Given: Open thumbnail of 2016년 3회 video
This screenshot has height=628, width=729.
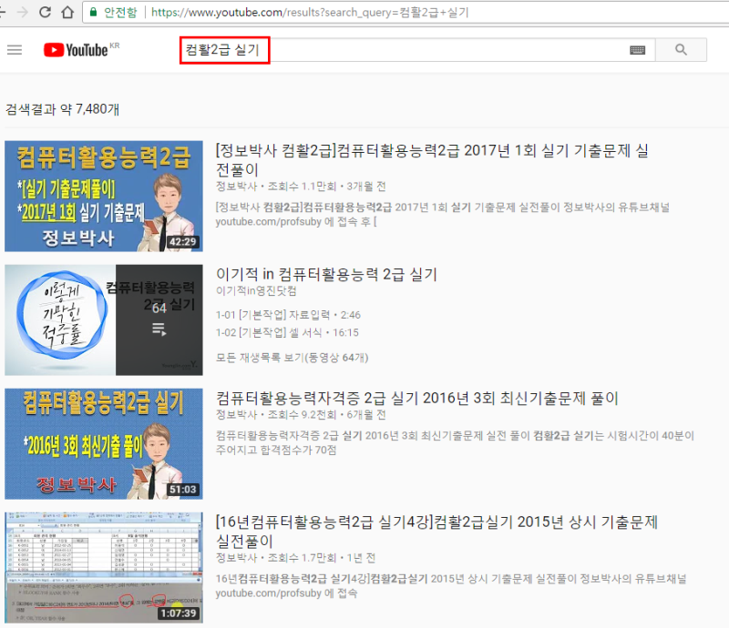Looking at the screenshot, I should (104, 443).
